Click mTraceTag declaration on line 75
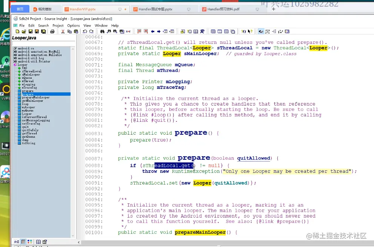The height and width of the screenshot is (247, 374). [x=170, y=87]
